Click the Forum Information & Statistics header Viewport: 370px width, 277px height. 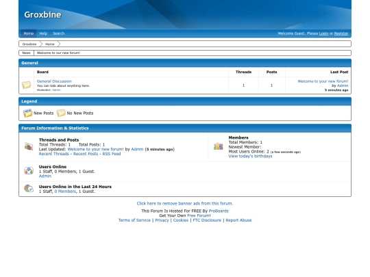185,128
